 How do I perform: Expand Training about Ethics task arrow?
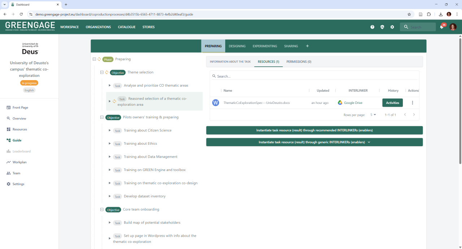[110, 144]
